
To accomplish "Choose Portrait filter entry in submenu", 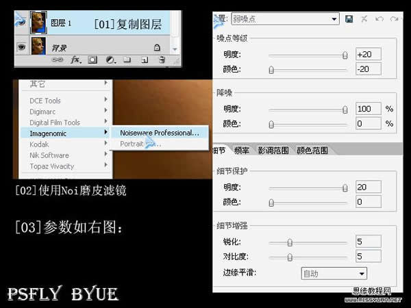I will coord(160,144).
